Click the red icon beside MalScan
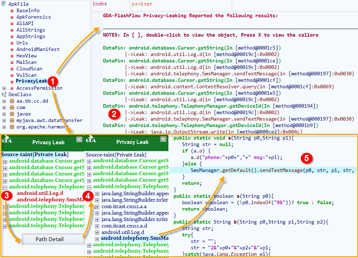 click(12, 62)
